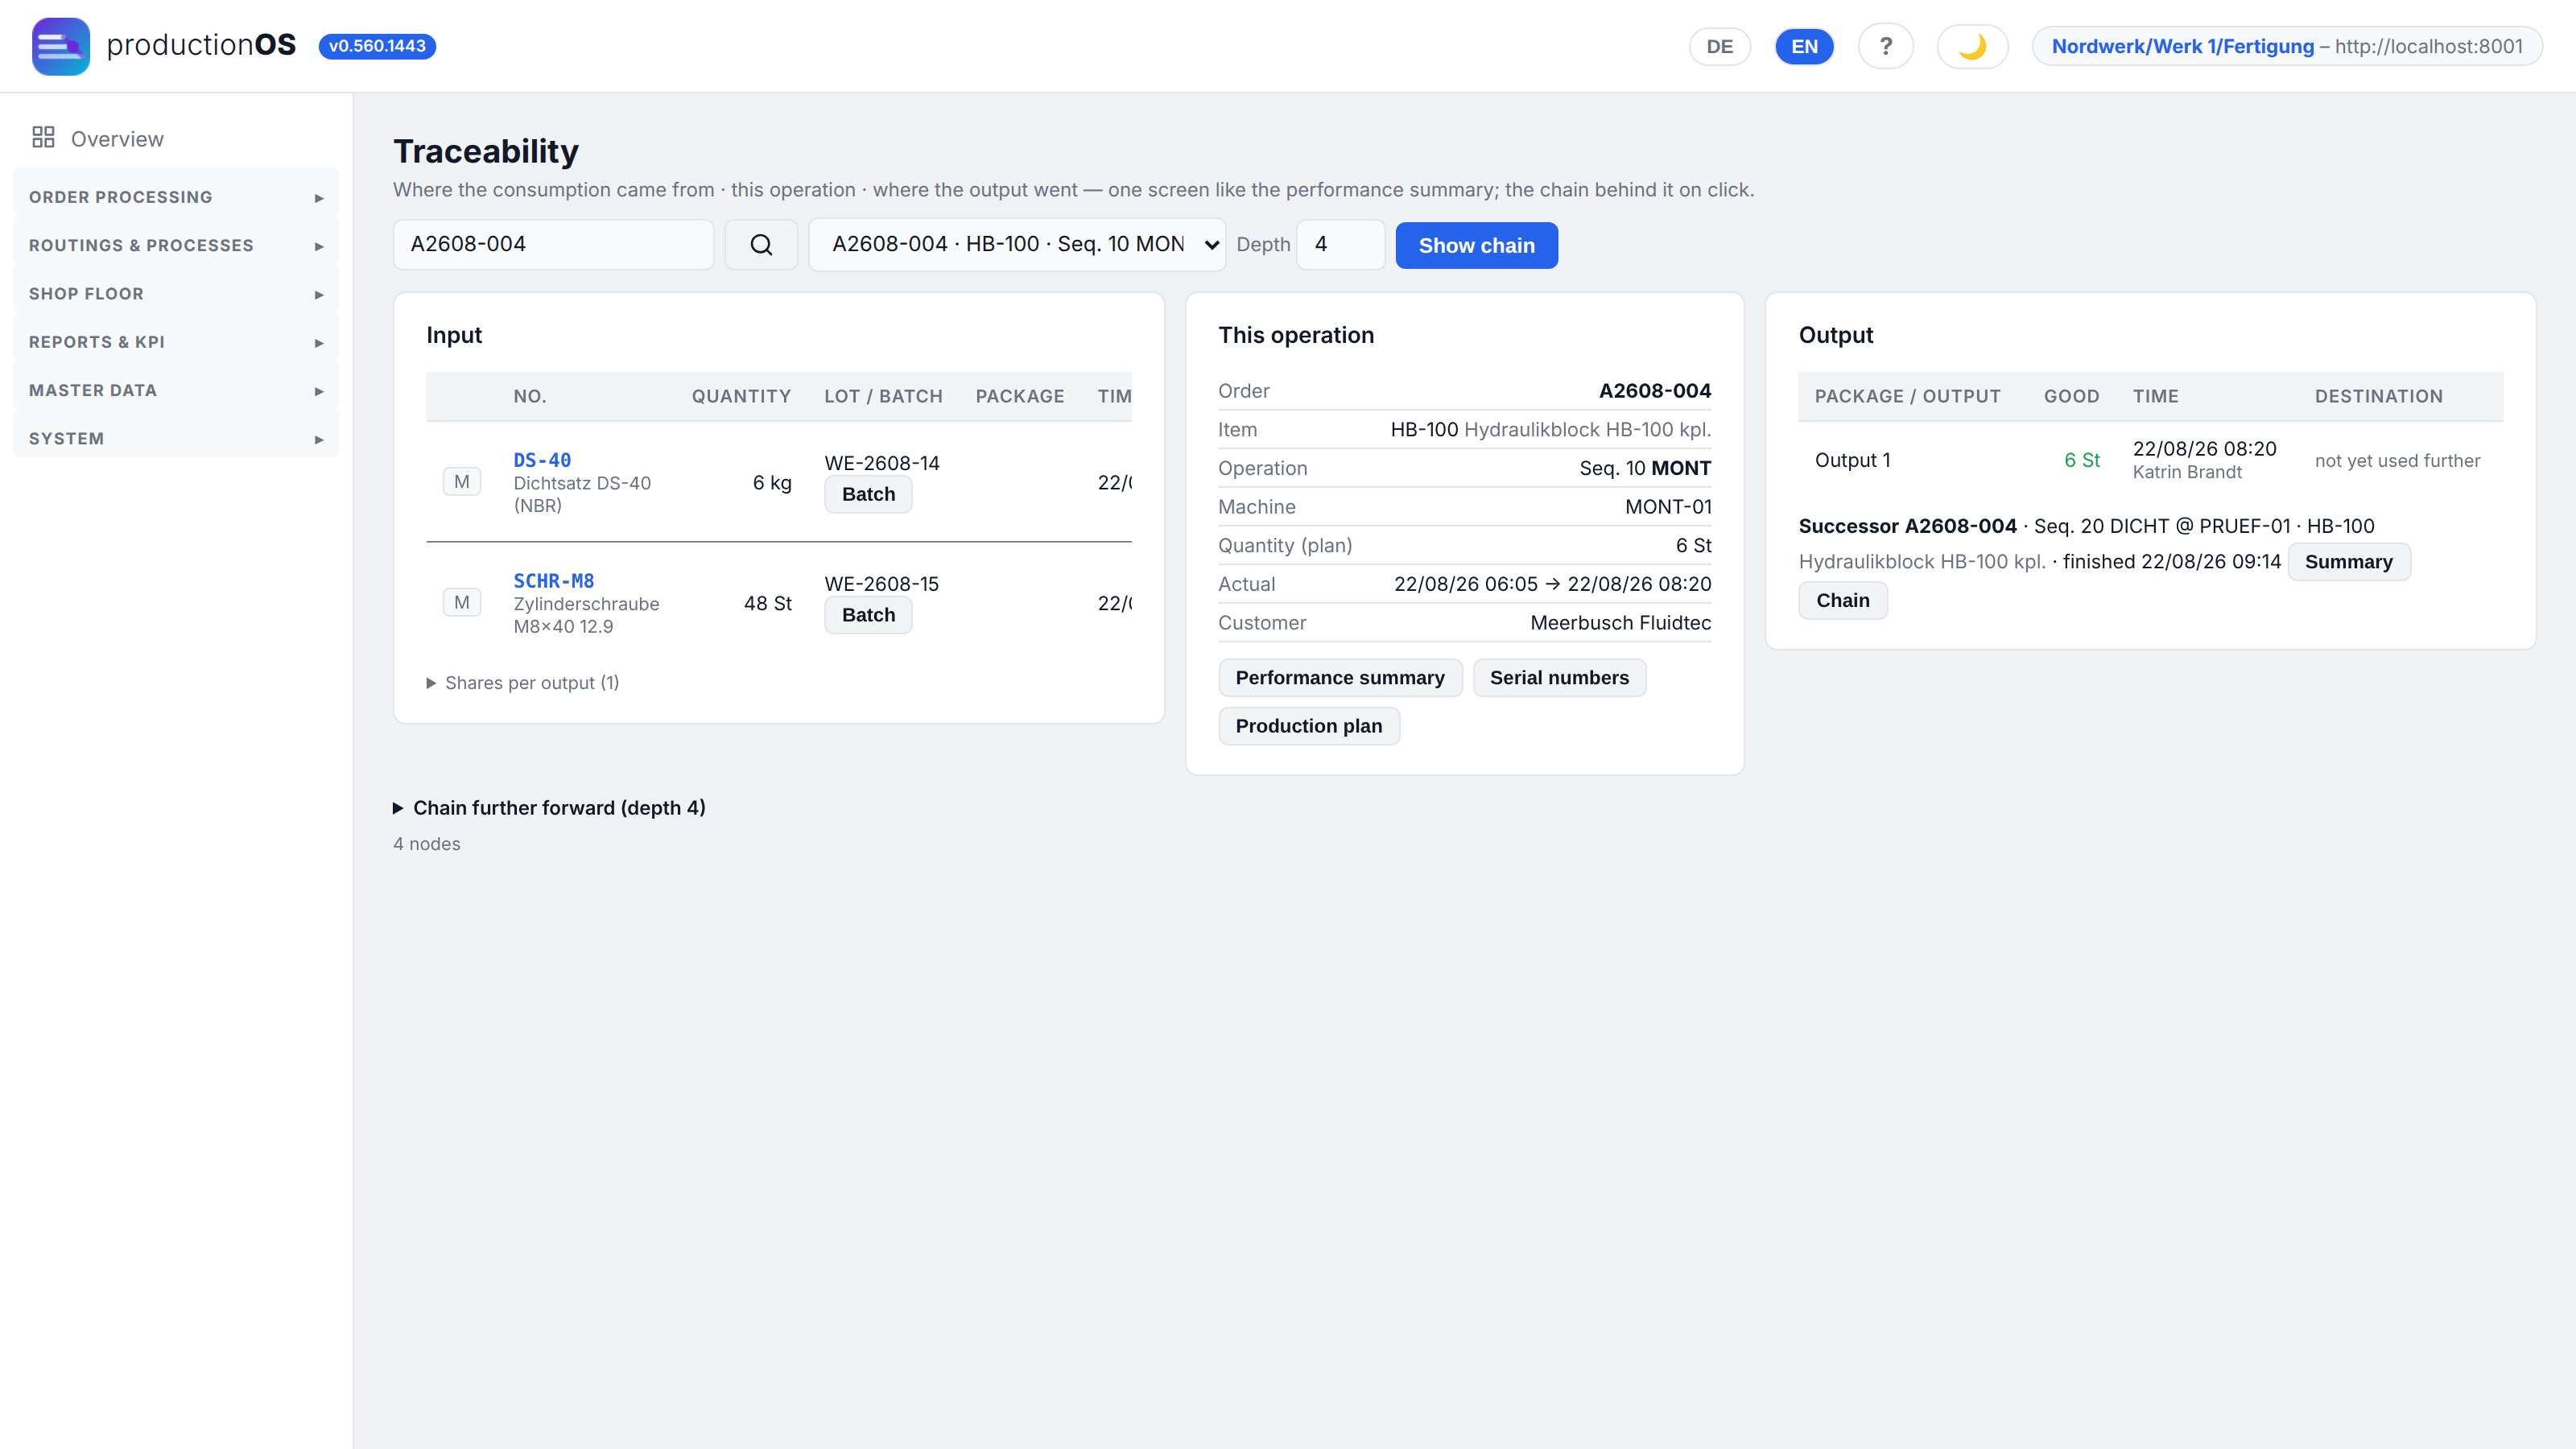The image size is (2576, 1449).
Task: Click 'not yet used further' destination
Action: click(2397, 461)
